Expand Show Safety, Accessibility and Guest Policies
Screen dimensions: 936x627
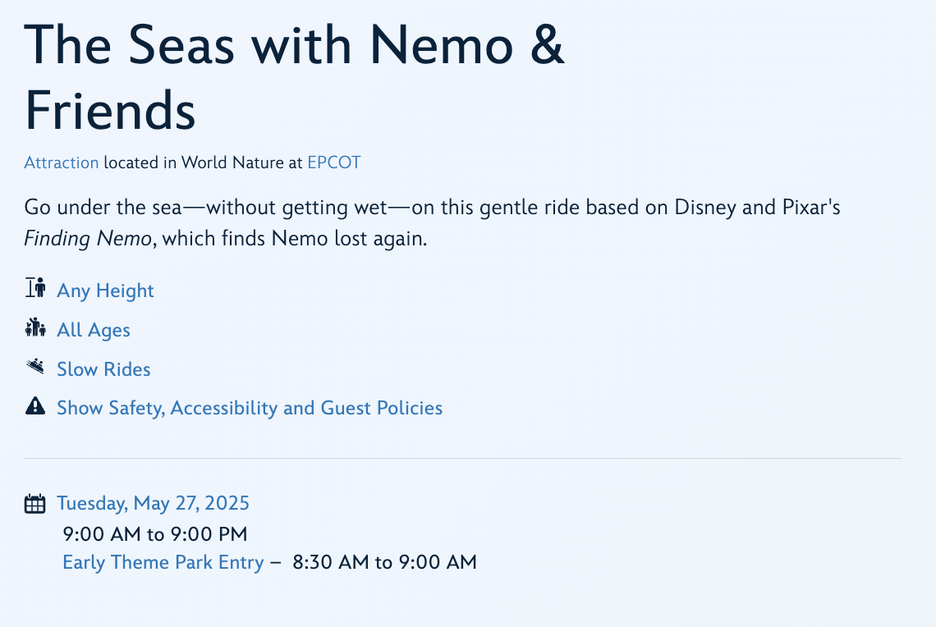click(250, 408)
